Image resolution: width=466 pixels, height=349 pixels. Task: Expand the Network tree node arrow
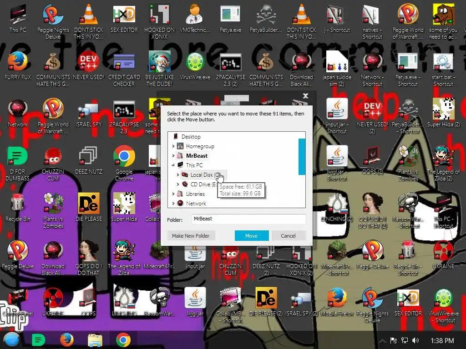(x=173, y=203)
